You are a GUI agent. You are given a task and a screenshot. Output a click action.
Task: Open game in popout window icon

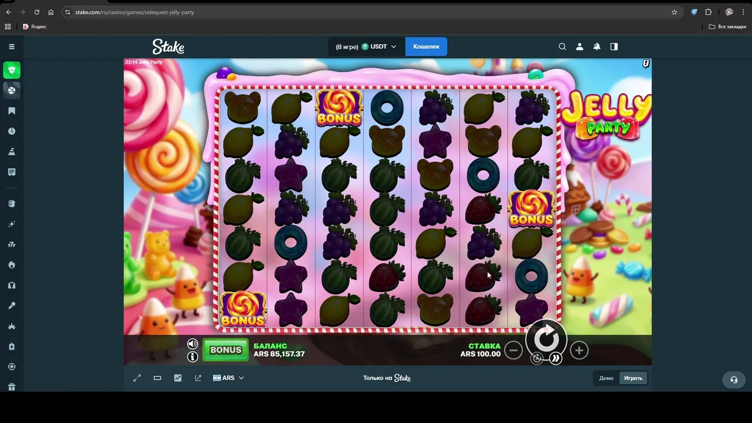pyautogui.click(x=198, y=378)
